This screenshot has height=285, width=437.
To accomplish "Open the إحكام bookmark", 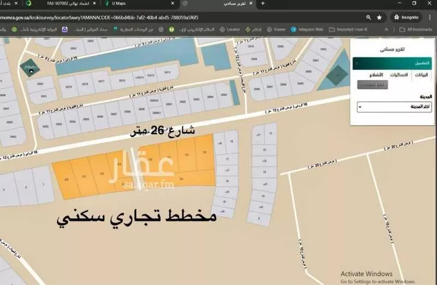I will point(253,29).
